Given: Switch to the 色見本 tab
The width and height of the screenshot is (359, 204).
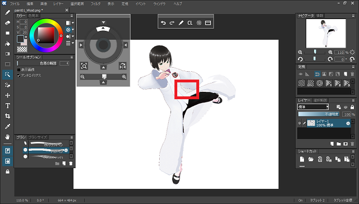Looking at the screenshot, I should tap(34, 16).
